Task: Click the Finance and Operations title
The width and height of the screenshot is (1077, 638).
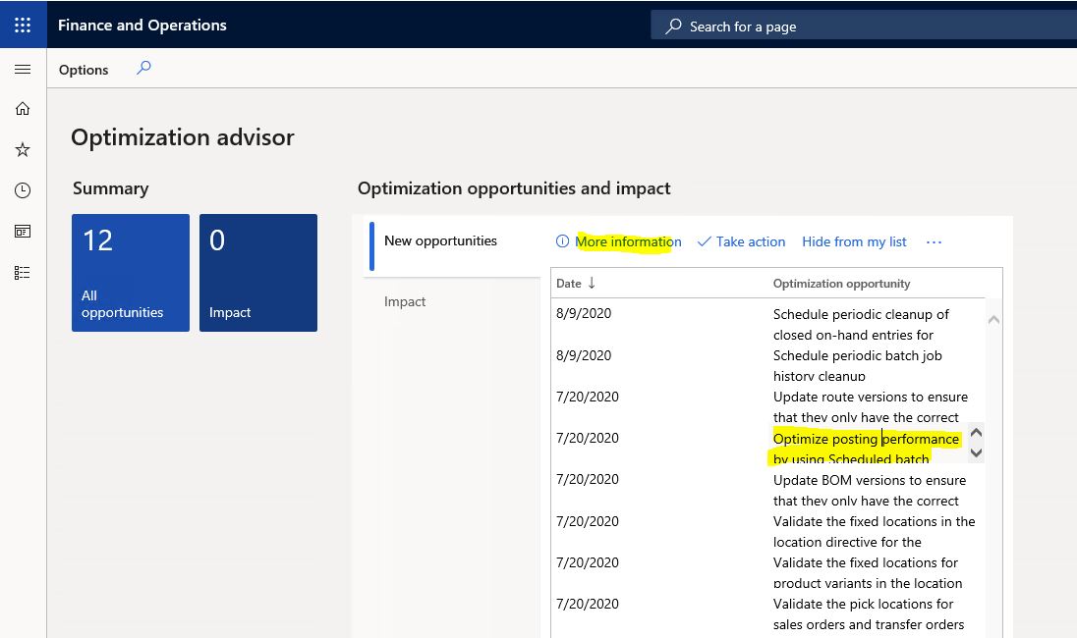Action: point(142,26)
